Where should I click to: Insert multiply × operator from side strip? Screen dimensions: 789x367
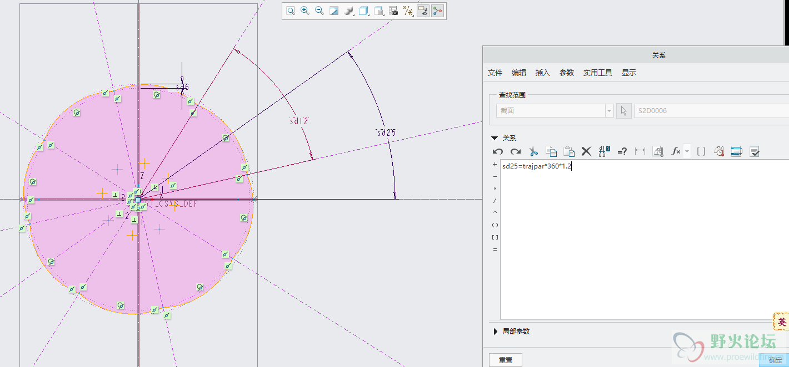click(x=495, y=188)
